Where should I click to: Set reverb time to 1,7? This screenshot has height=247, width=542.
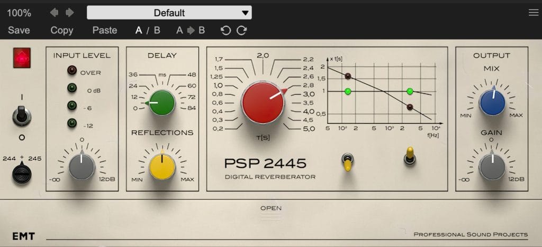219,59
